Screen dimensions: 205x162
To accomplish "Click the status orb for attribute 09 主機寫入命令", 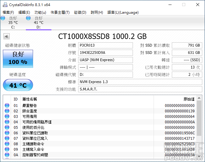I will [x=7, y=149].
